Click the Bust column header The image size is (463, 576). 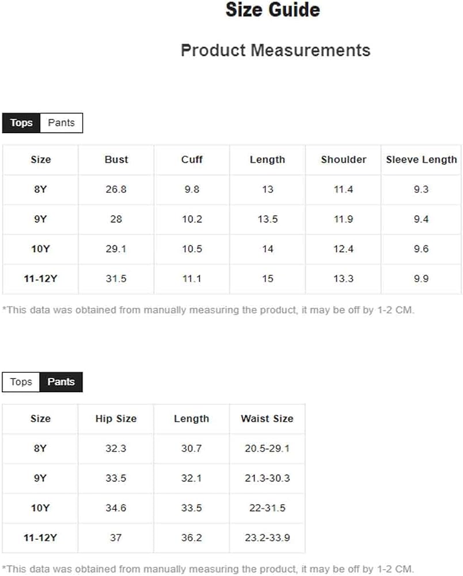pos(116,160)
